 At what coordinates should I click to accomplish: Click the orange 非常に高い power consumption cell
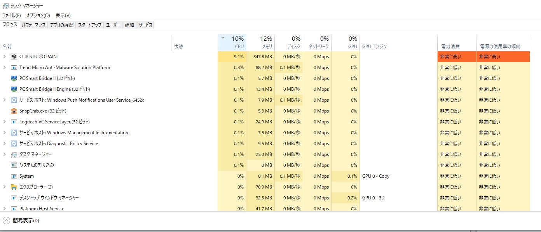(x=457, y=57)
